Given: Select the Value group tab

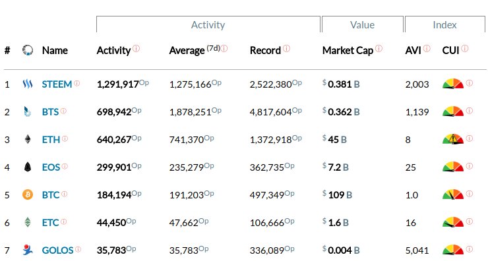Looking at the screenshot, I should (x=363, y=24).
